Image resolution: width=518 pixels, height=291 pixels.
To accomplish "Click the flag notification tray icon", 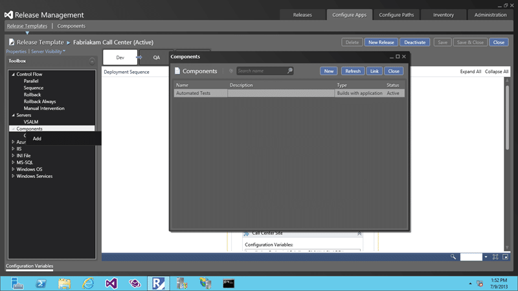I will (x=480, y=283).
